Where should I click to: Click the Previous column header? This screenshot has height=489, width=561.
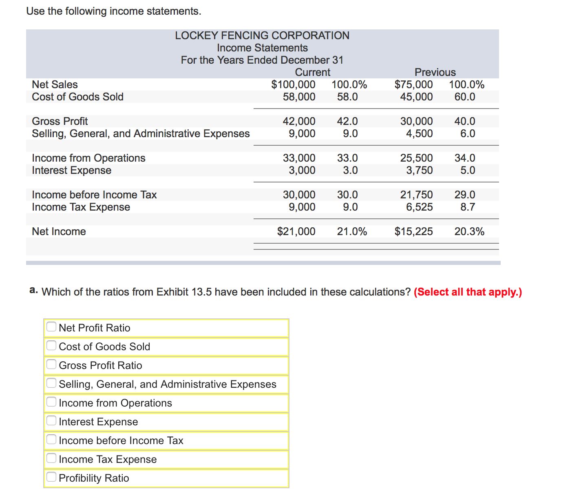point(435,72)
